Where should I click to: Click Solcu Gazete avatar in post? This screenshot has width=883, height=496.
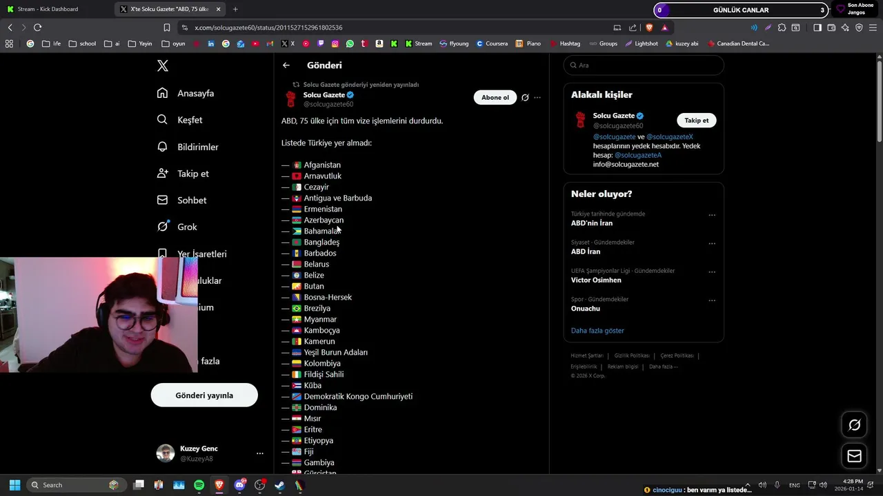291,99
